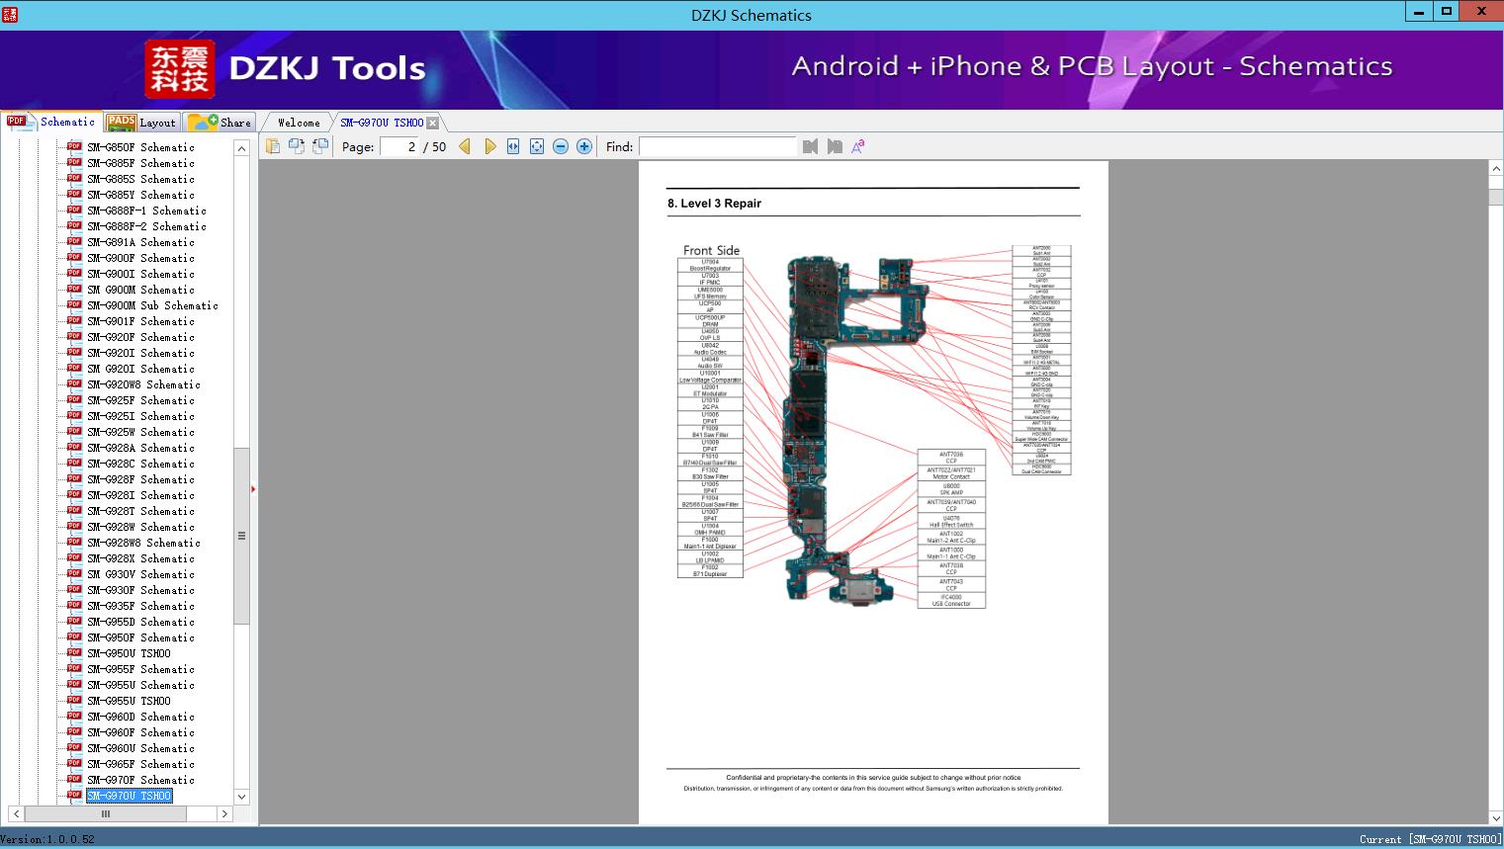Click the PDF icon beside SM-G960F Schematic
Screen dimensions: 1504x849
click(x=74, y=732)
